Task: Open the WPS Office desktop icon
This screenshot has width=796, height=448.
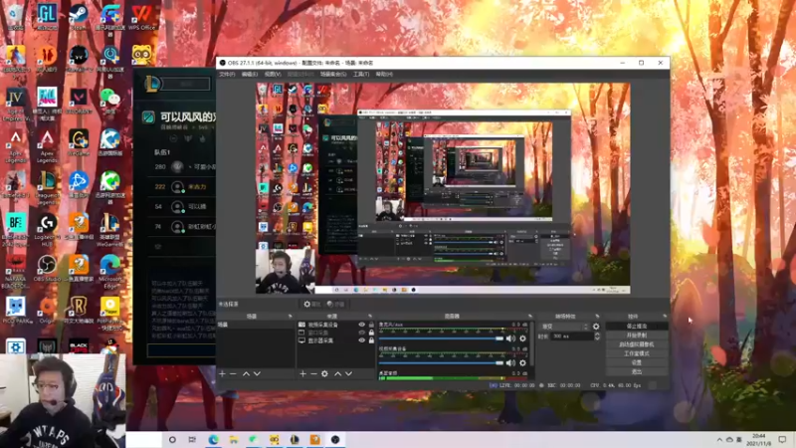Action: [141, 16]
